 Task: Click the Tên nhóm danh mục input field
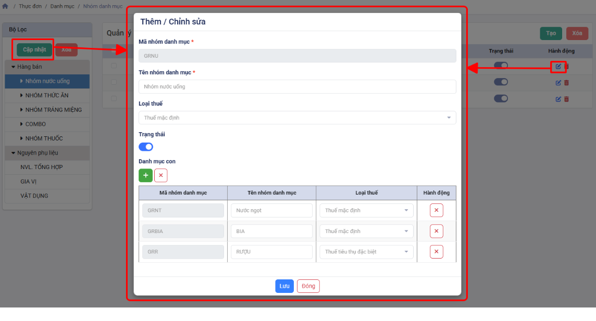tap(297, 86)
